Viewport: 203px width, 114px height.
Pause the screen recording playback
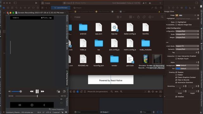(x=37, y=92)
